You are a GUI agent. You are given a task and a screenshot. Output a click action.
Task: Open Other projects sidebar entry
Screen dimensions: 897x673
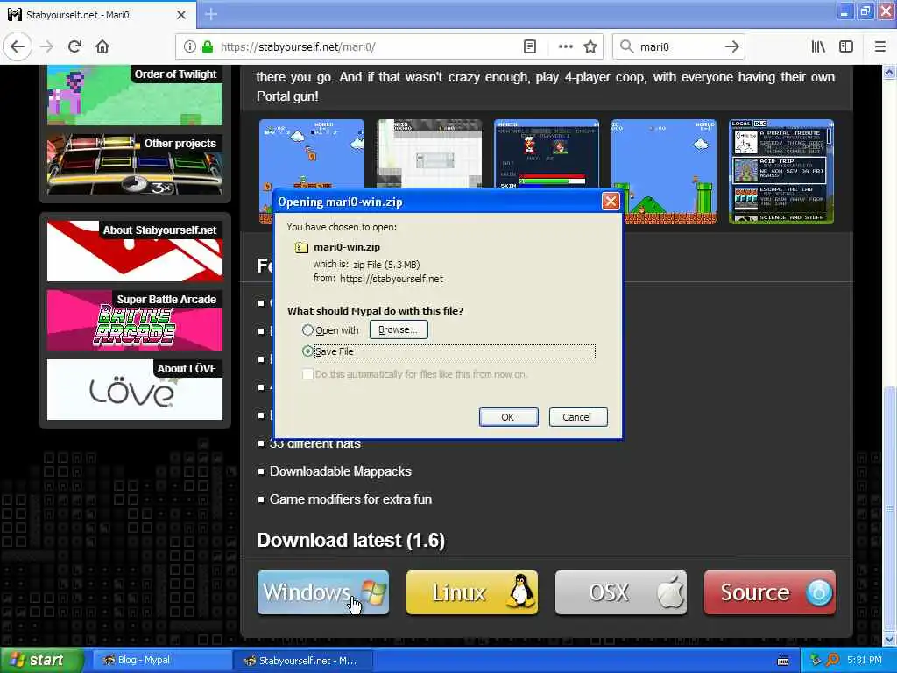point(135,164)
